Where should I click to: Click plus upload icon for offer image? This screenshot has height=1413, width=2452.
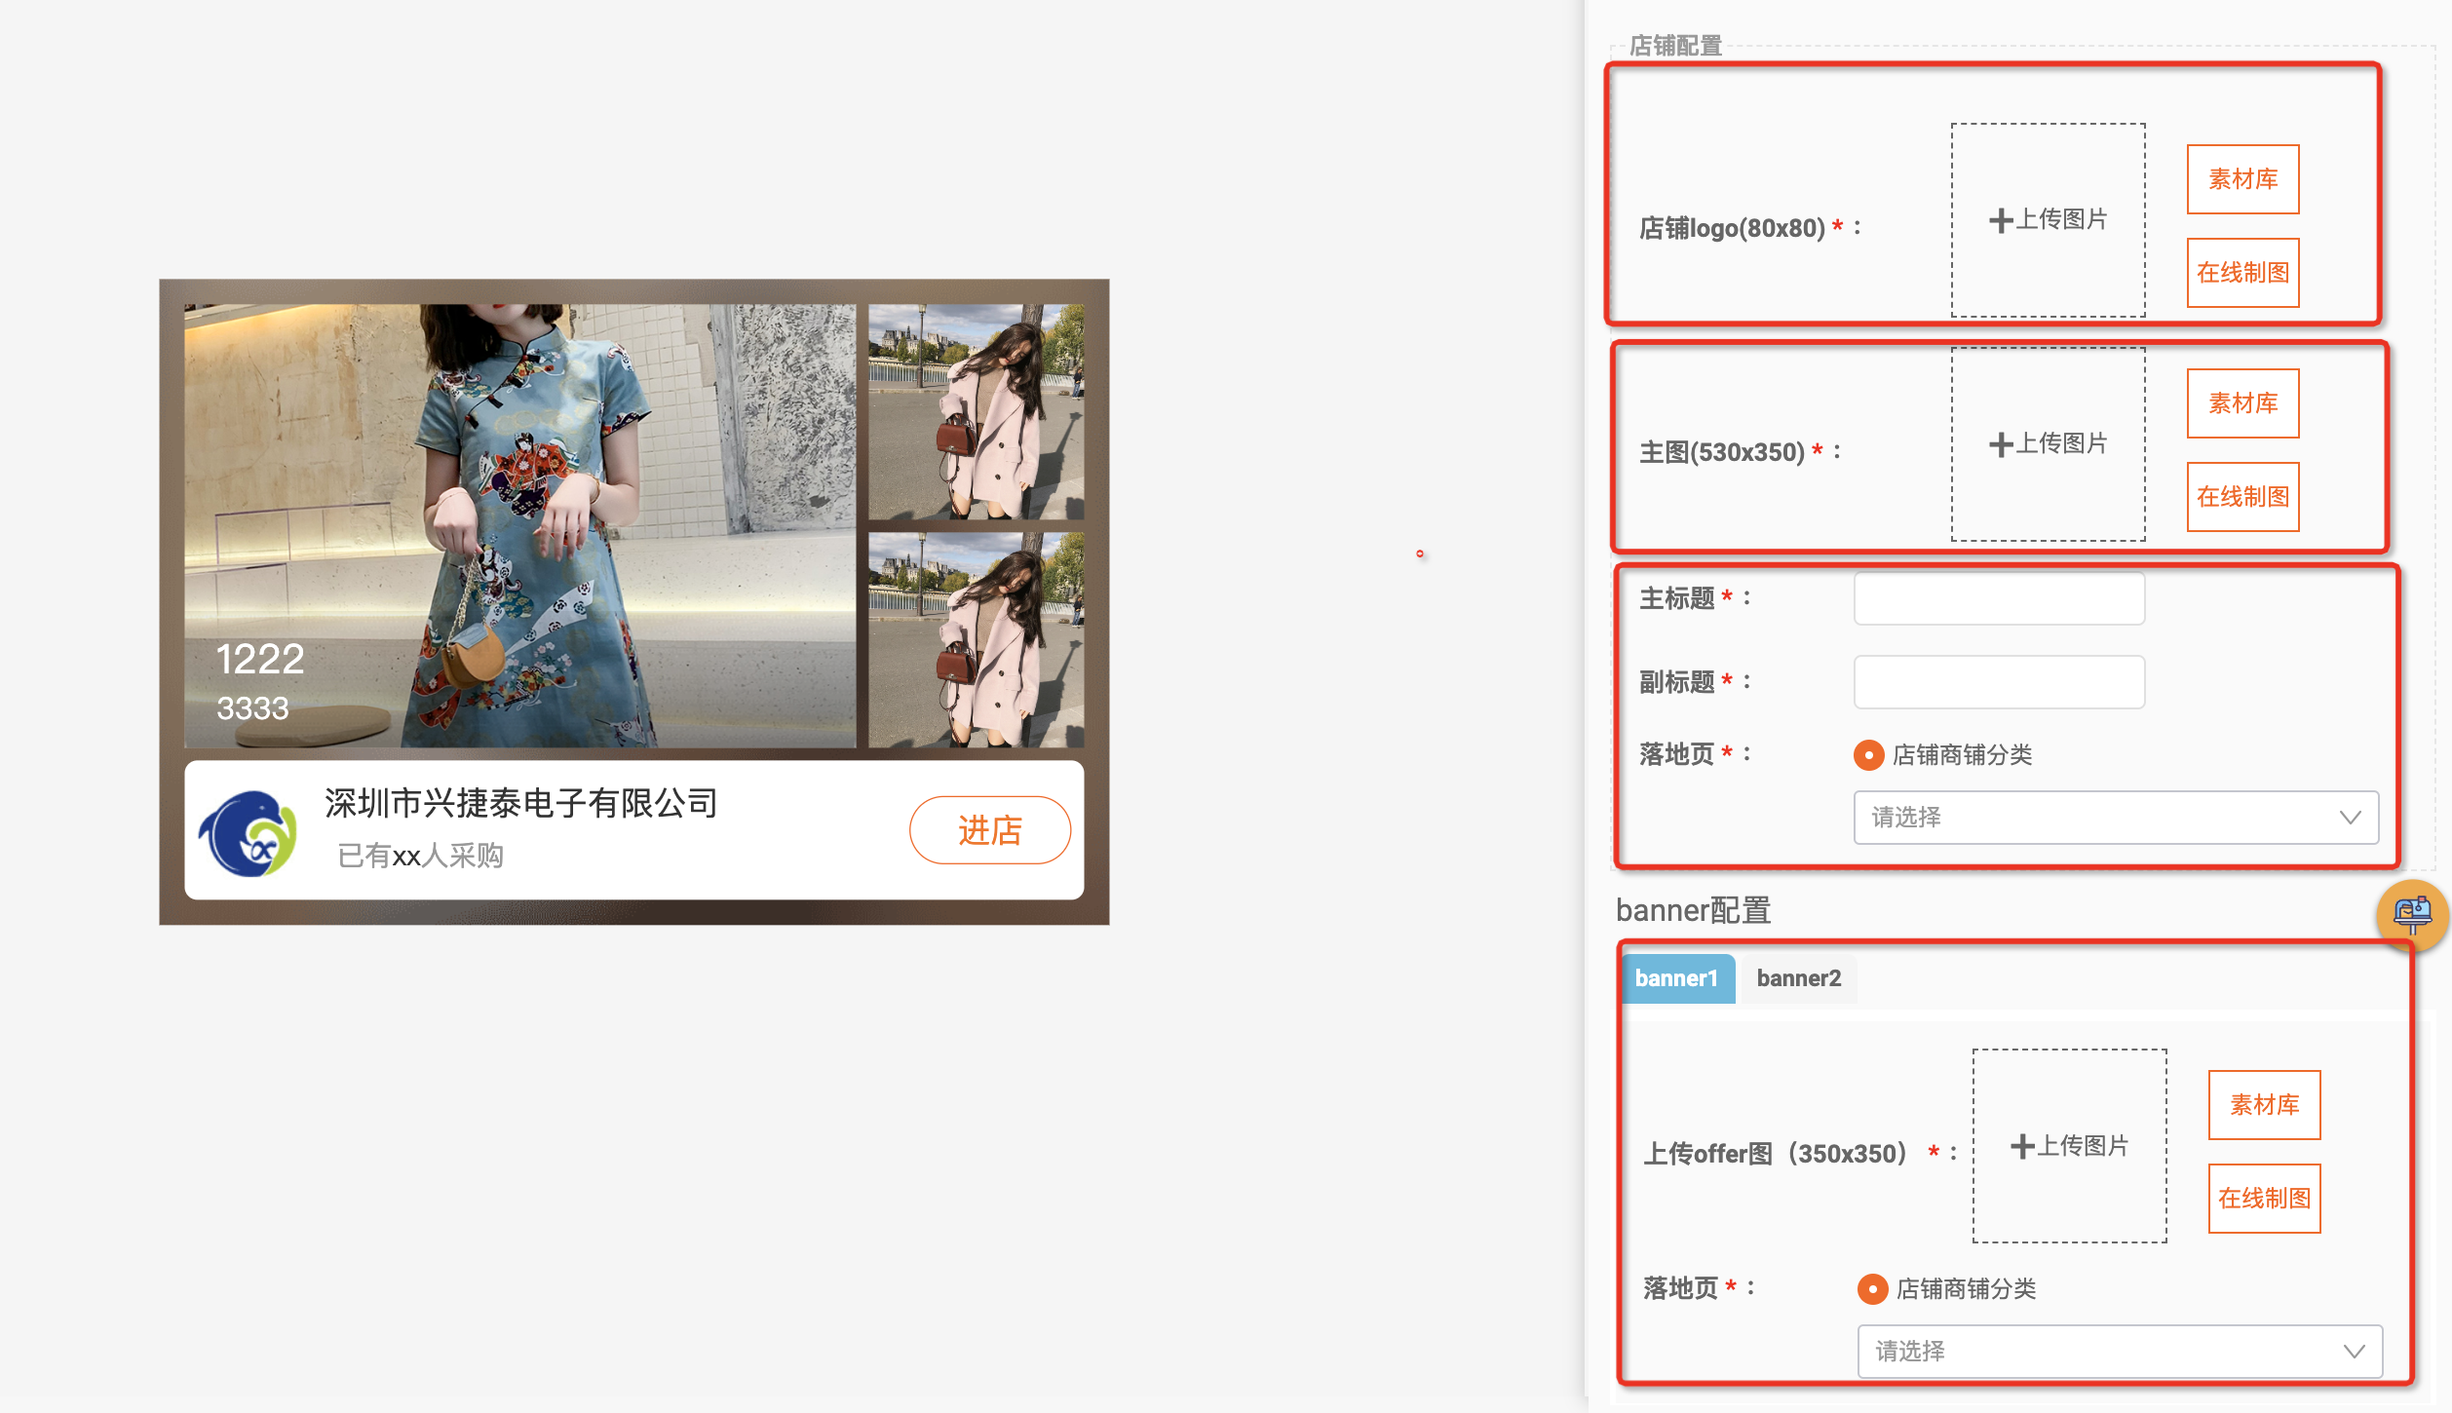pos(2021,1146)
